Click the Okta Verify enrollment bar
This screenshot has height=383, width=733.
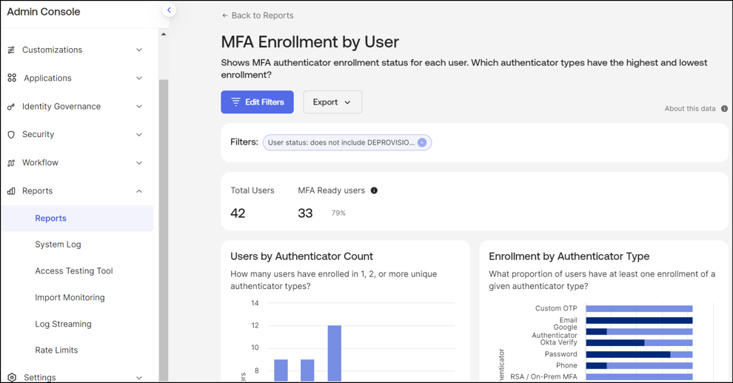[x=639, y=343]
